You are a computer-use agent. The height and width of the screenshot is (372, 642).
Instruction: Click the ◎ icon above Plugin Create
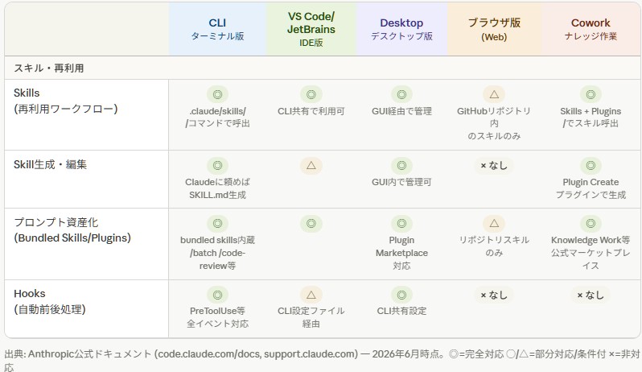coord(591,166)
